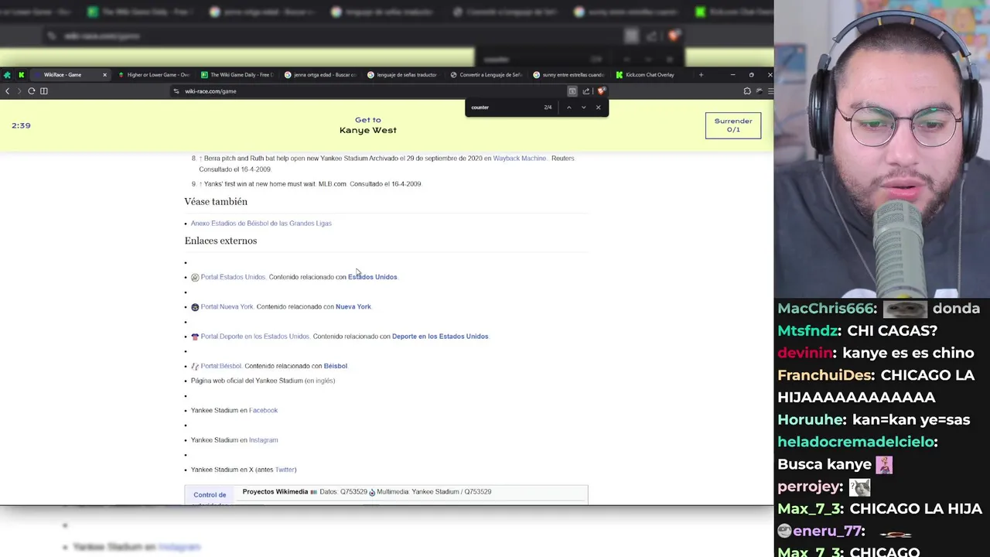The width and height of the screenshot is (990, 557).
Task: Close the WikiRace - Game tab
Action: pyautogui.click(x=104, y=75)
